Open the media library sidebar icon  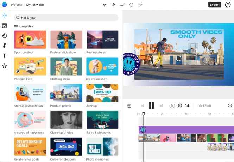tap(5, 26)
